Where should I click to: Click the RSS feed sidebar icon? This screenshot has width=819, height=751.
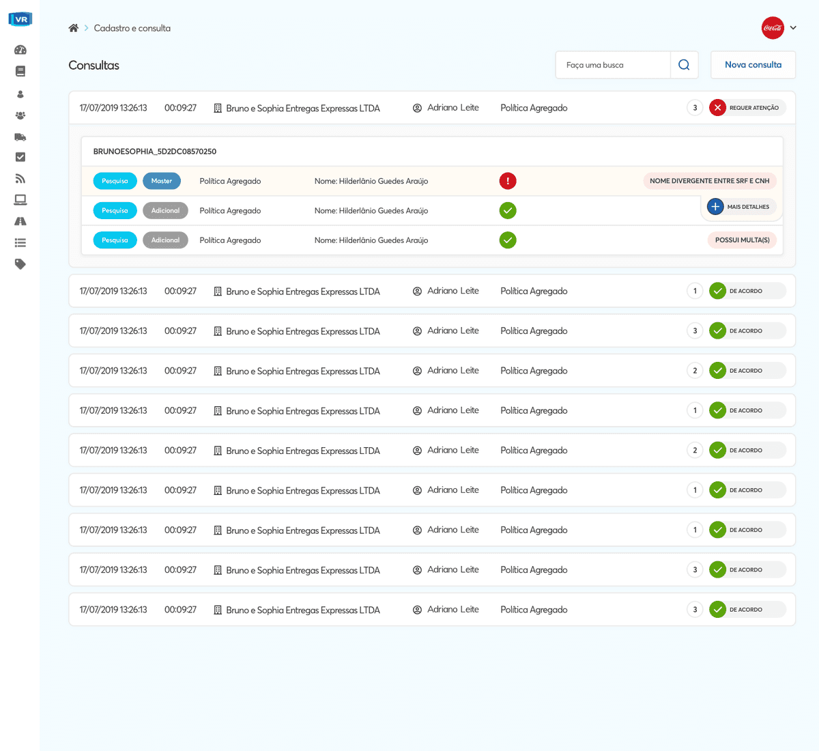click(x=20, y=179)
